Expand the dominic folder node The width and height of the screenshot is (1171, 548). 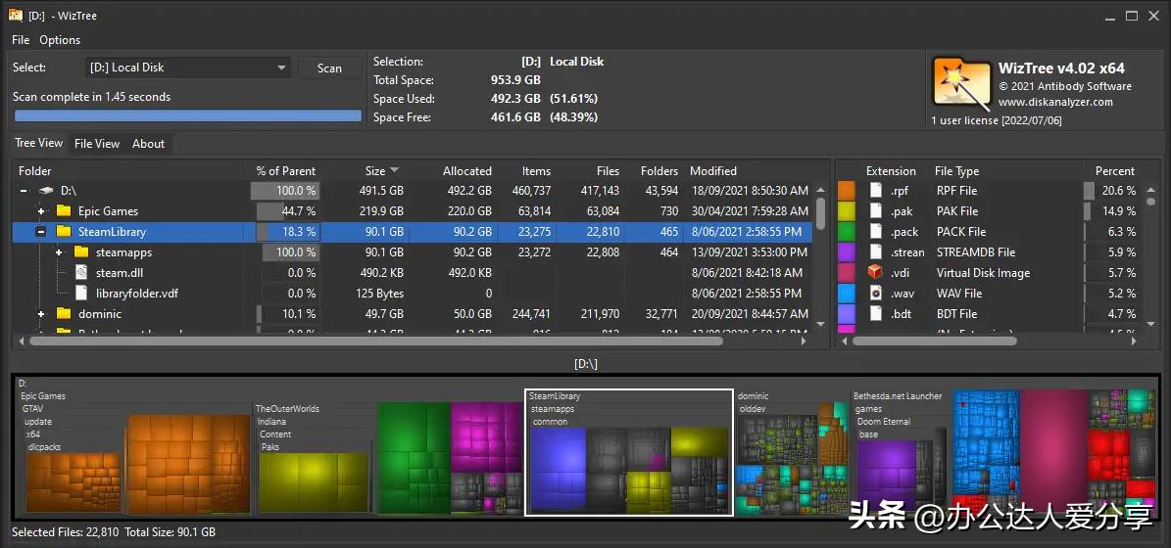point(41,314)
